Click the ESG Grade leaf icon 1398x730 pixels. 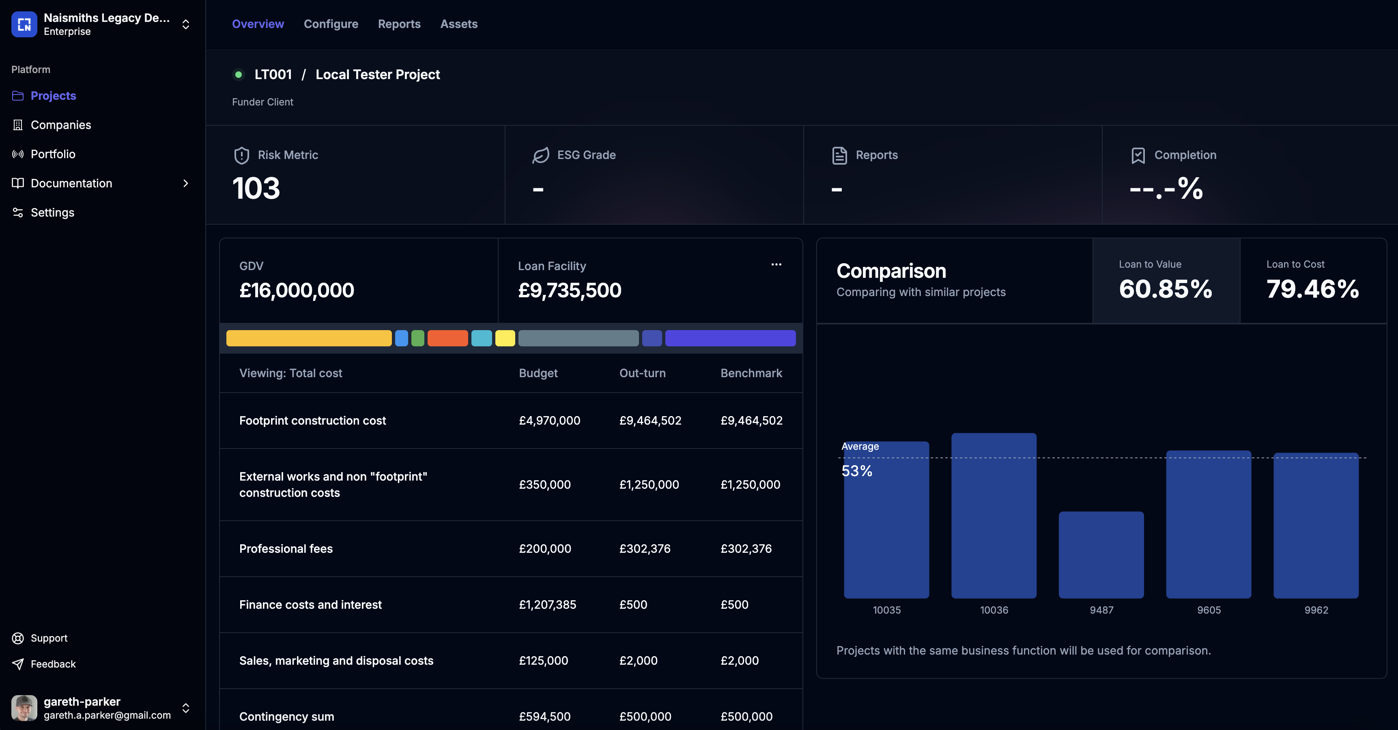tap(540, 155)
